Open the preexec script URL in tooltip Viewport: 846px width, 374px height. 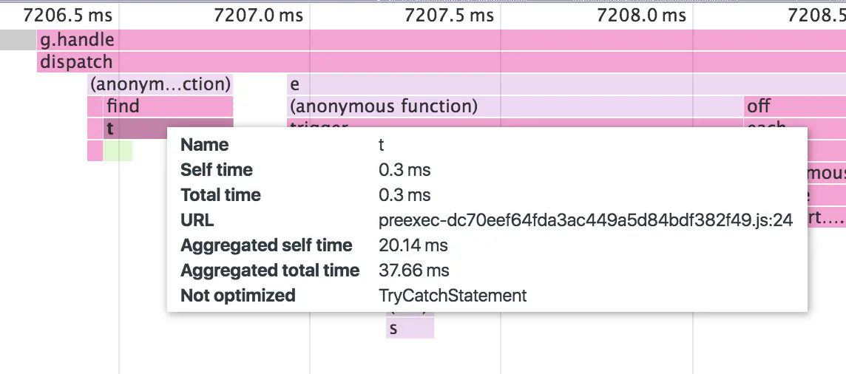586,220
